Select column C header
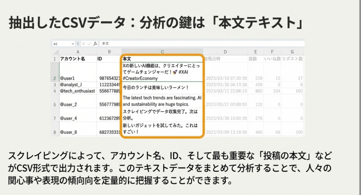This screenshot has height=195, width=361. pos(162,52)
